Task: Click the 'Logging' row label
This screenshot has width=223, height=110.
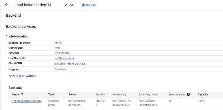Action: point(13,70)
